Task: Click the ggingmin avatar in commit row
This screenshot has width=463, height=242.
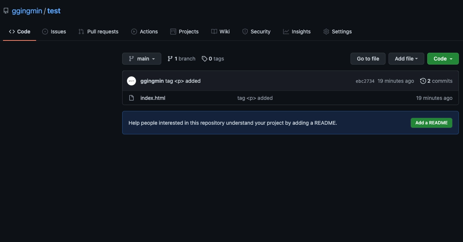Action: [x=131, y=81]
